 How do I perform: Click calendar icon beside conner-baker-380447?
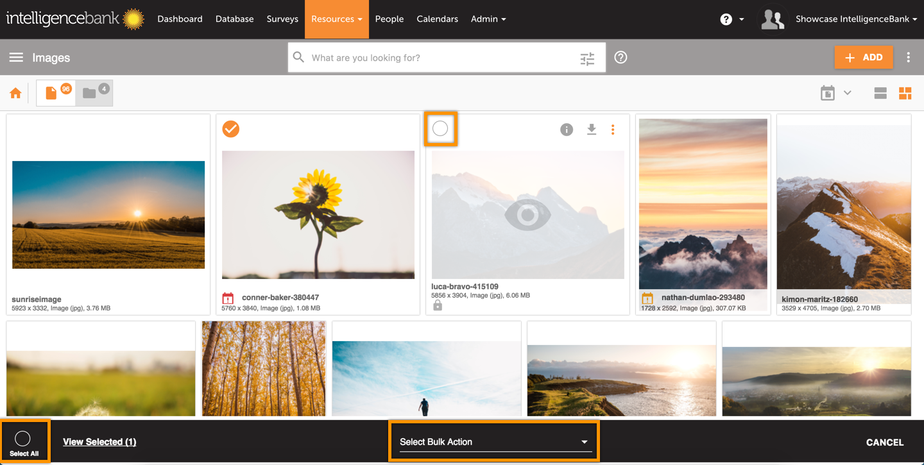point(228,298)
